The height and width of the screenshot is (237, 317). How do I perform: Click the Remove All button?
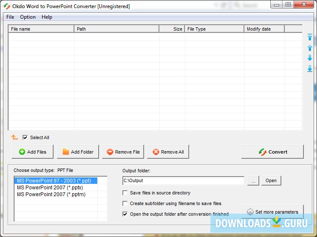coord(168,151)
